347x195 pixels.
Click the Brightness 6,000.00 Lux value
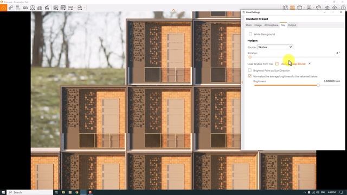tap(331, 81)
